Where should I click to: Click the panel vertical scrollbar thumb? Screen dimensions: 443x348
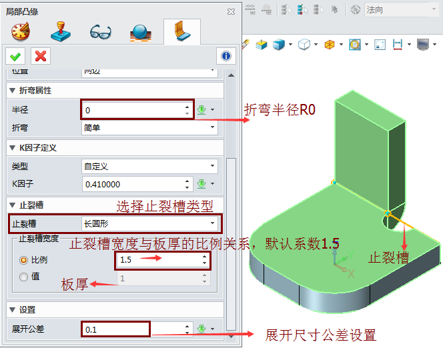click(231, 244)
